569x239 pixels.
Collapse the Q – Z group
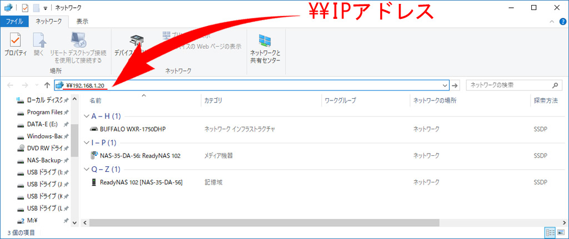click(x=86, y=169)
